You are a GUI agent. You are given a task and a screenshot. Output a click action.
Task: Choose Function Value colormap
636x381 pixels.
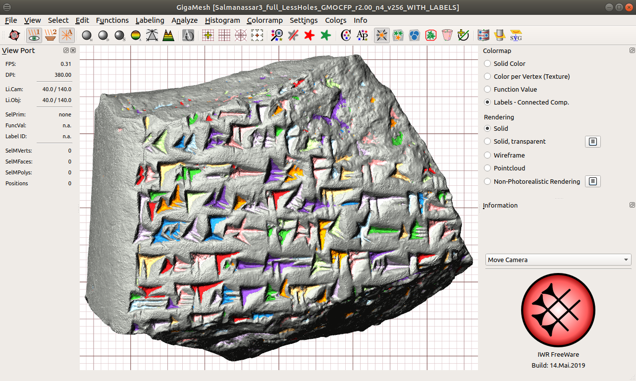click(x=488, y=89)
